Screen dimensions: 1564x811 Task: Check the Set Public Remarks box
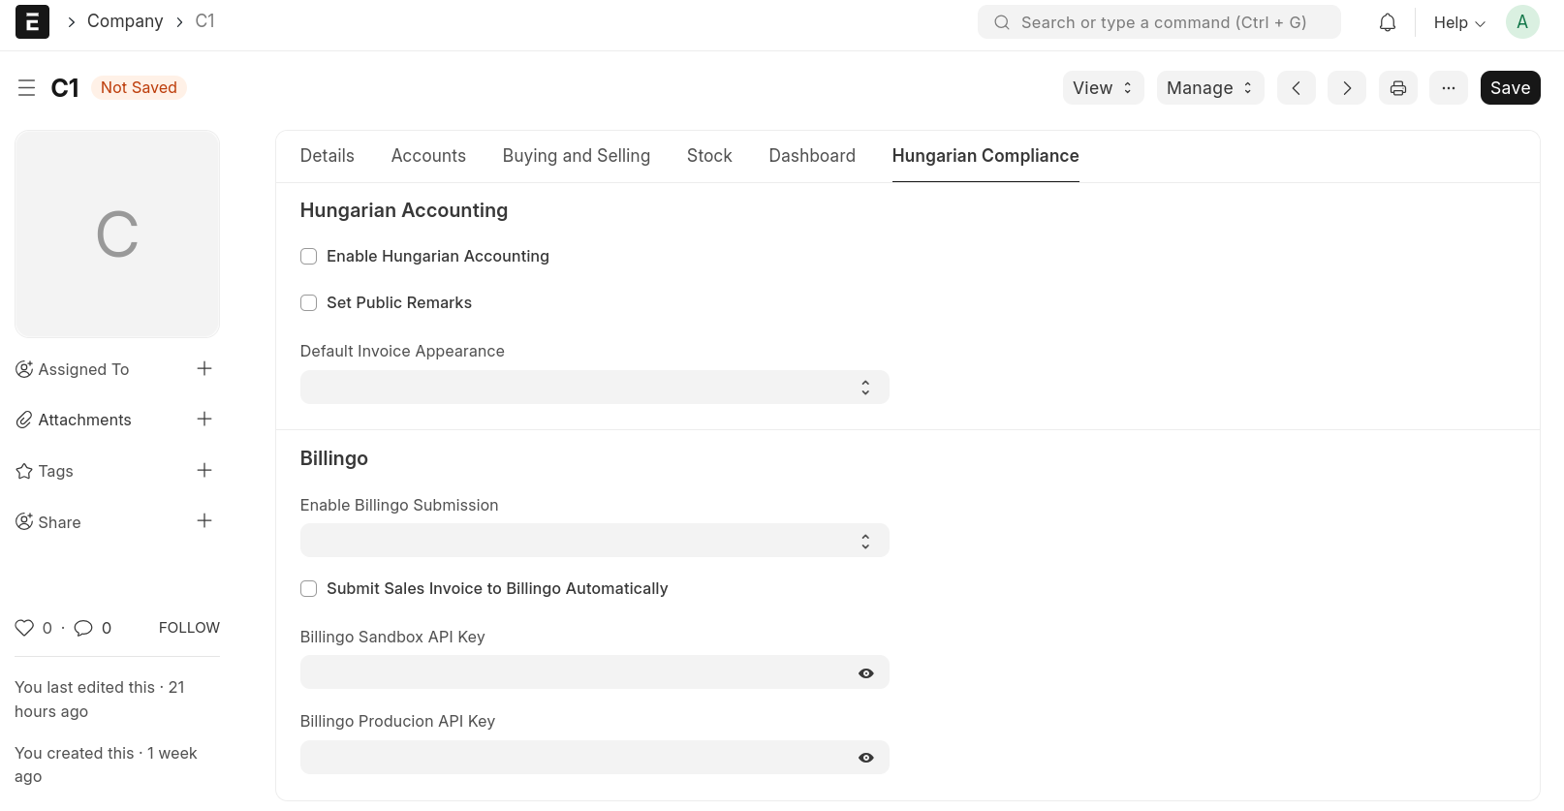tap(309, 303)
